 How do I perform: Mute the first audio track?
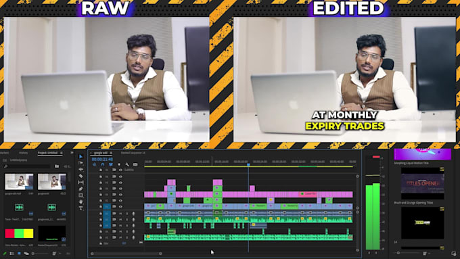tap(120, 214)
